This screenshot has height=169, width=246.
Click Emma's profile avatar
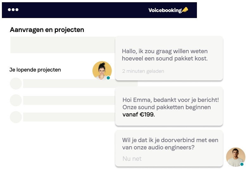click(x=102, y=70)
